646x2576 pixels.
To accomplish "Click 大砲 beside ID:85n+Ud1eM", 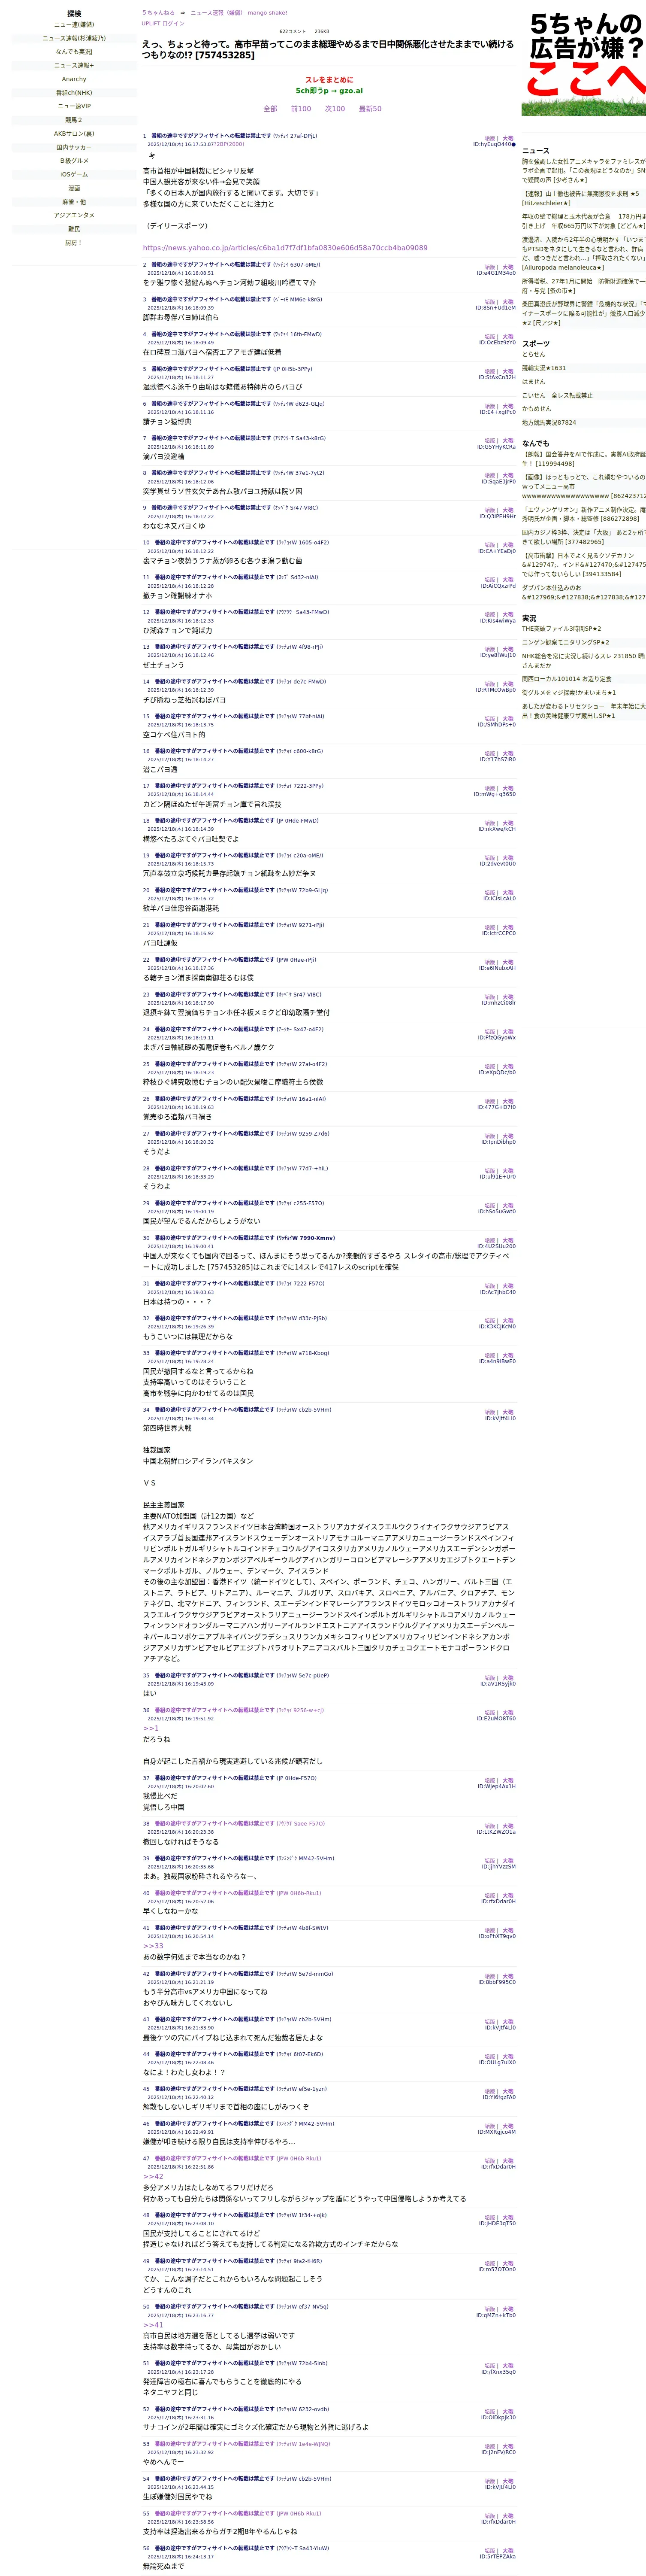I will click(x=508, y=302).
